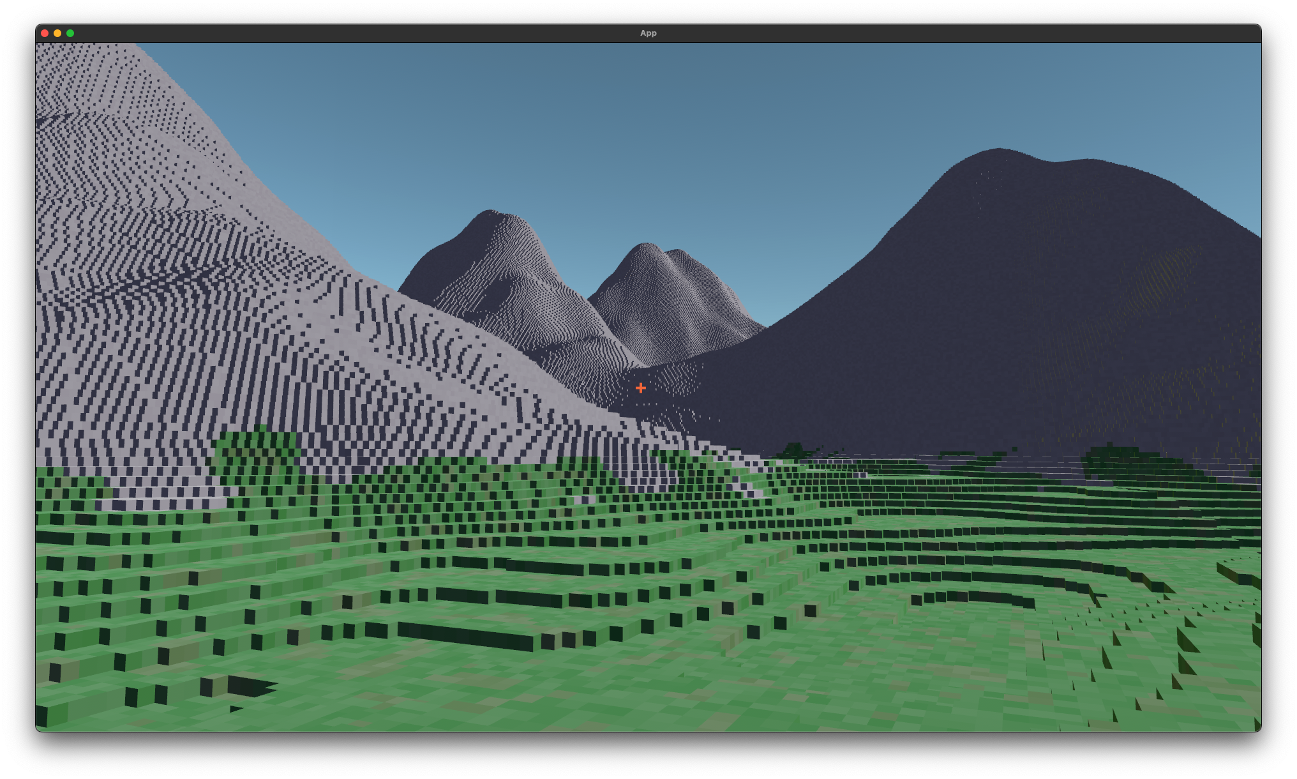Click the App window title text
This screenshot has height=779, width=1297.
[x=648, y=33]
